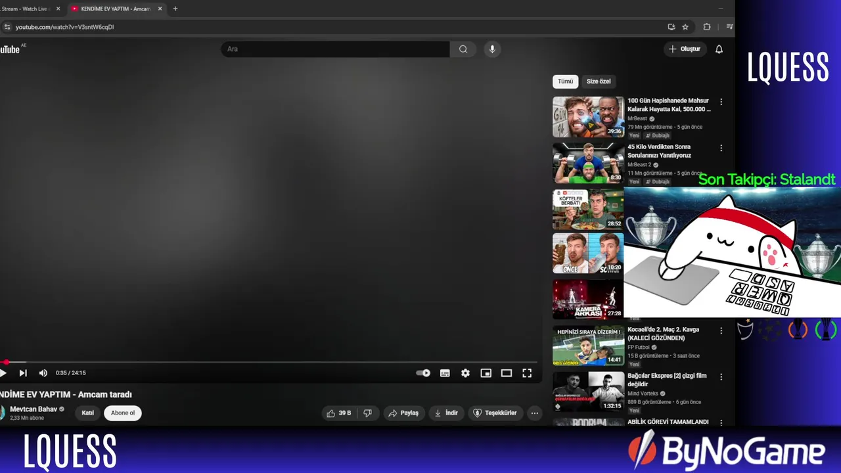Bookmark page with star icon
This screenshot has height=473, width=841.
pos(685,27)
